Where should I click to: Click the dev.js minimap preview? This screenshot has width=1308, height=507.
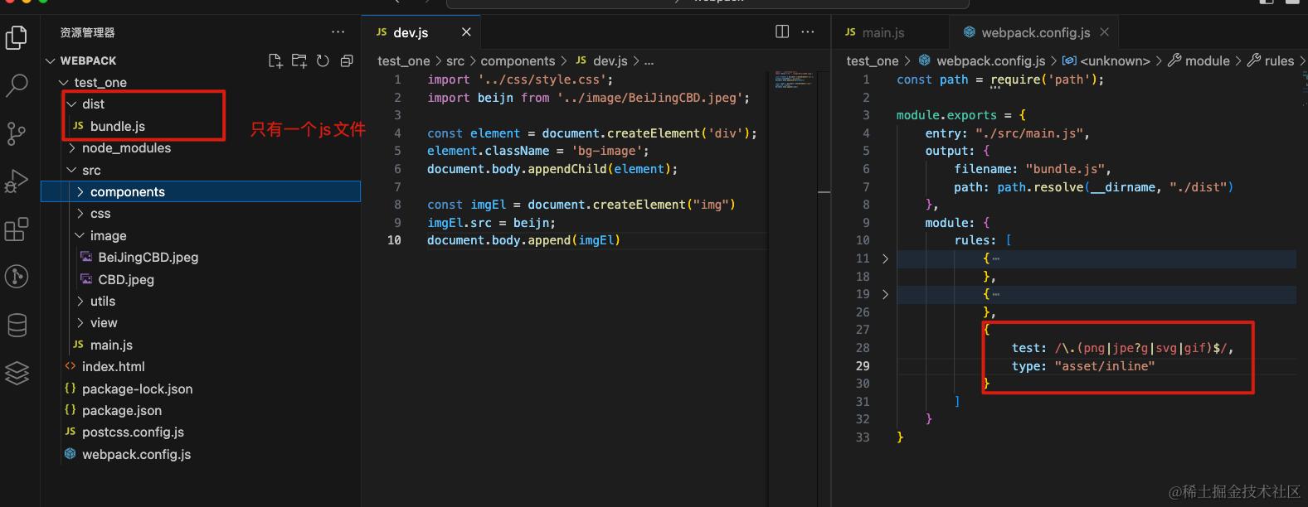(795, 79)
